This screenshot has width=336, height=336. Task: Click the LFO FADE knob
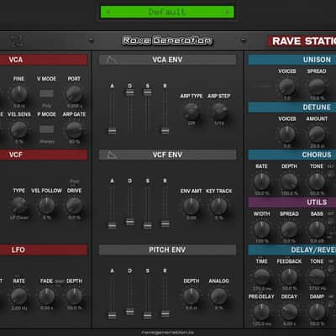[x=46, y=297]
